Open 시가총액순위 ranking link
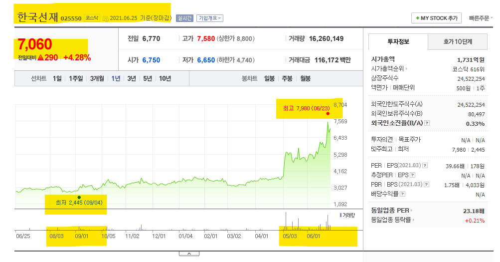The image size is (500, 262). coord(389,68)
